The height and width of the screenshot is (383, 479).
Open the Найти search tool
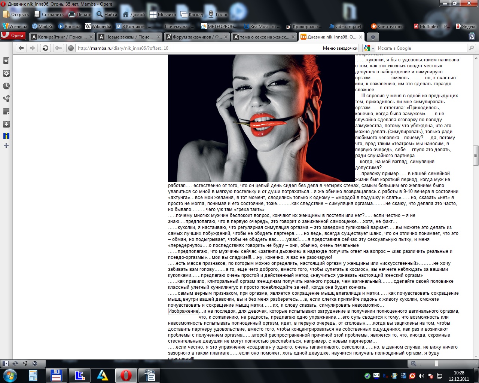[x=107, y=15]
